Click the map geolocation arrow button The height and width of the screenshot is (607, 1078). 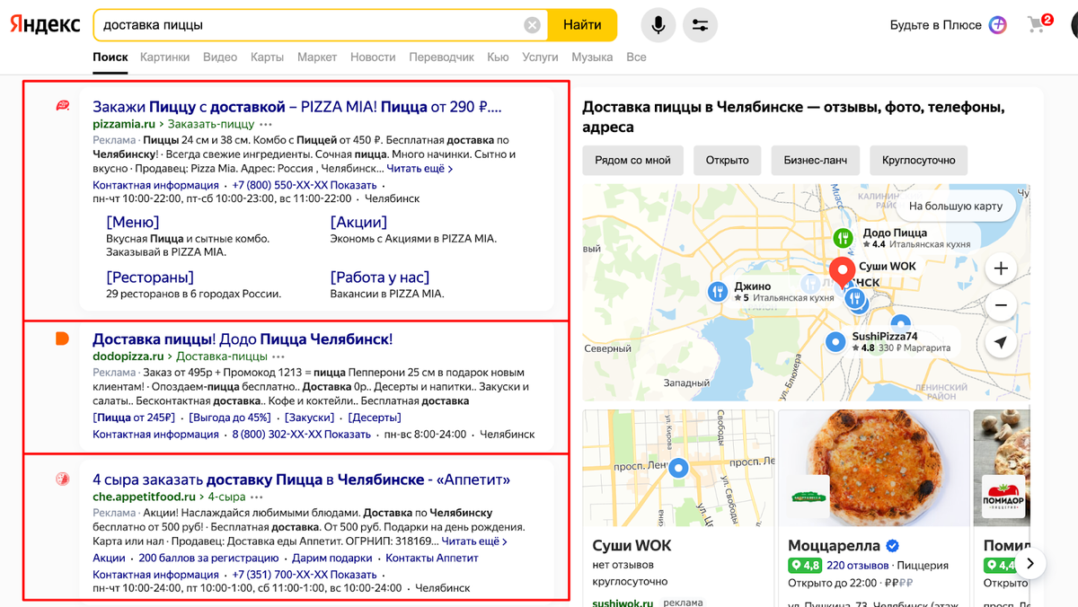pyautogui.click(x=1001, y=343)
